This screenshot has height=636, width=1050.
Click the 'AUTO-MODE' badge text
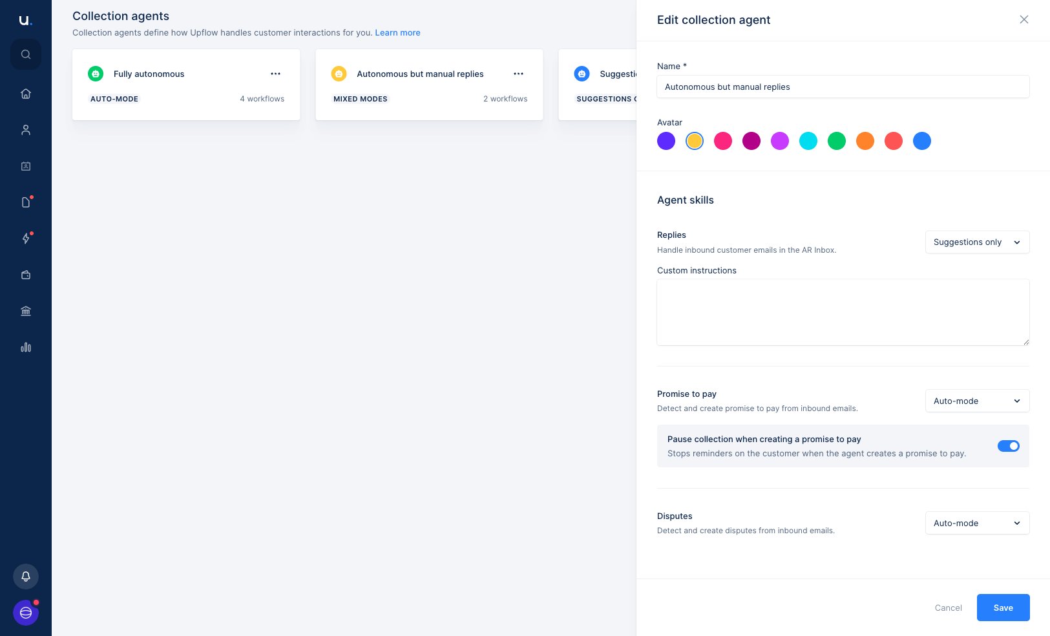click(x=114, y=99)
